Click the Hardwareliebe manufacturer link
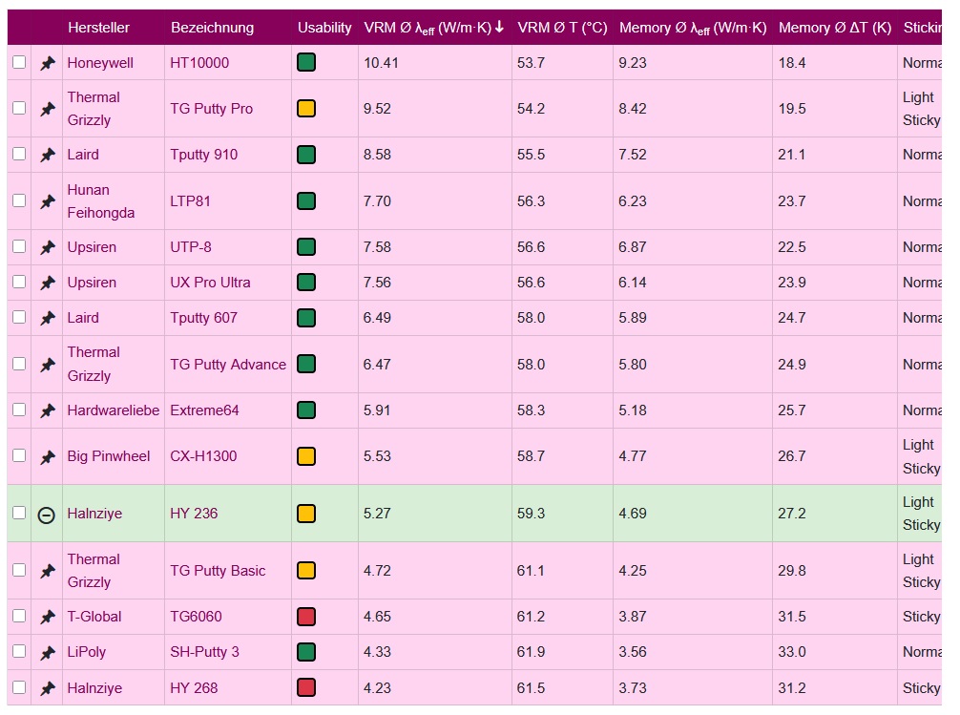The height and width of the screenshot is (715, 960). pyautogui.click(x=114, y=410)
